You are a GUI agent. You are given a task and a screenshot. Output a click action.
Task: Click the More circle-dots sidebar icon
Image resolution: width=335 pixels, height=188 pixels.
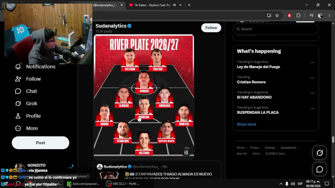point(18,128)
